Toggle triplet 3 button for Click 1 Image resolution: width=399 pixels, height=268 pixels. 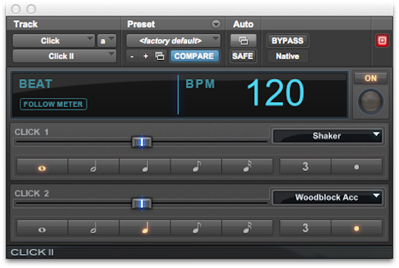click(305, 167)
